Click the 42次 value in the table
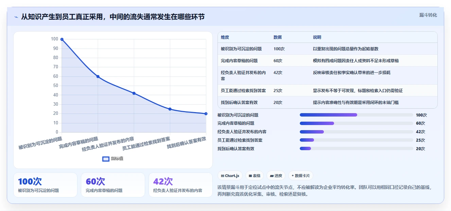This screenshot has height=211, width=451. (x=278, y=73)
